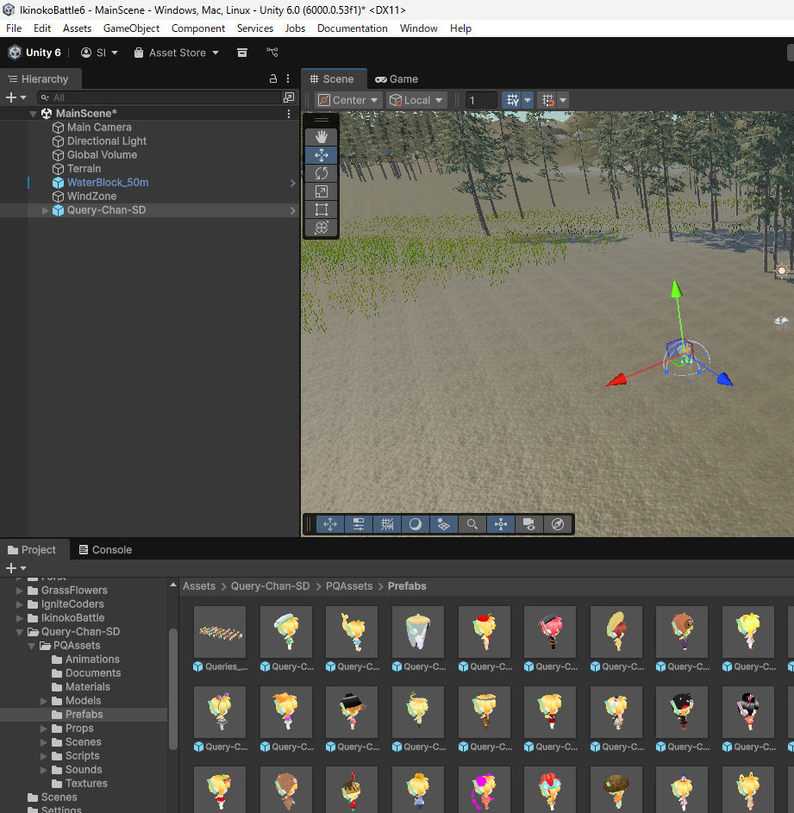Click the green Y-axis move gizmo arrow
Screen dimensions: 794x813
(x=678, y=289)
